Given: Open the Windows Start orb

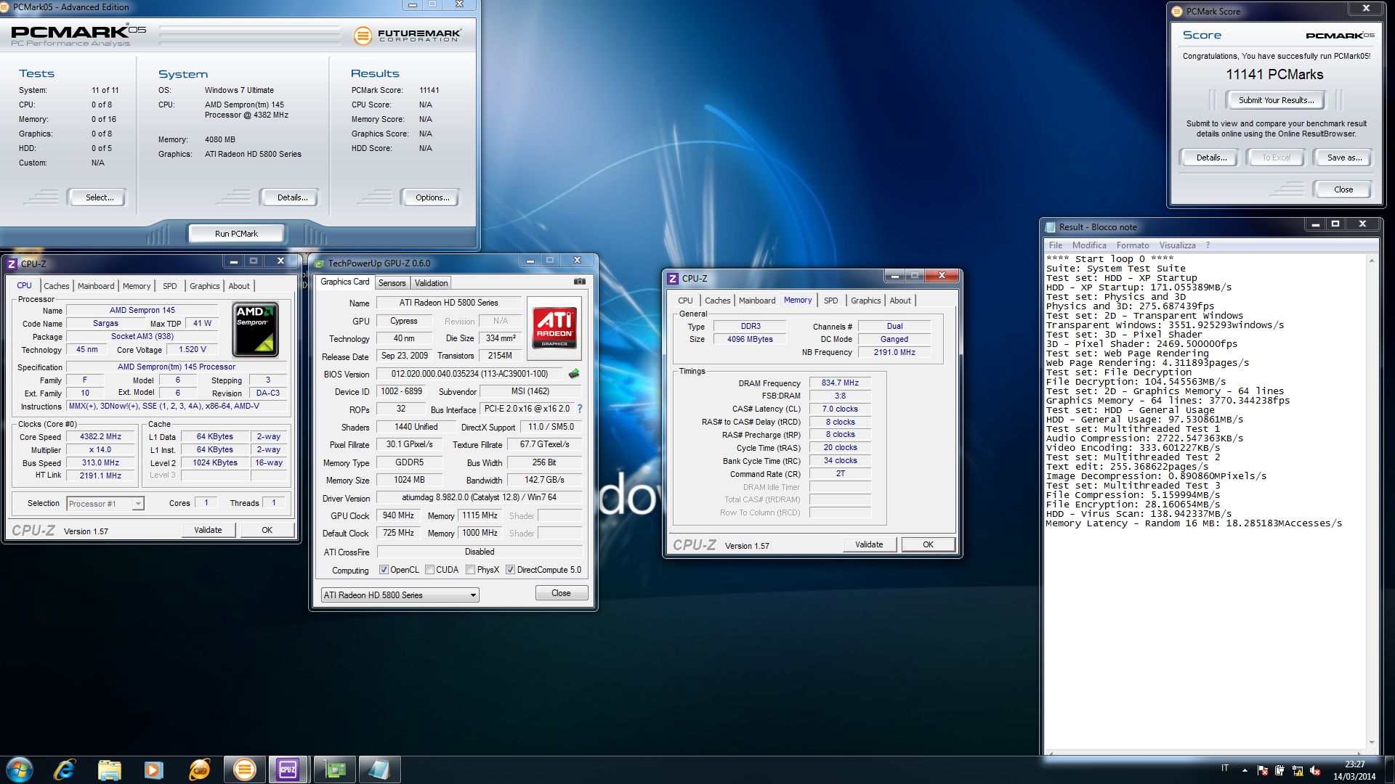Looking at the screenshot, I should 20,769.
